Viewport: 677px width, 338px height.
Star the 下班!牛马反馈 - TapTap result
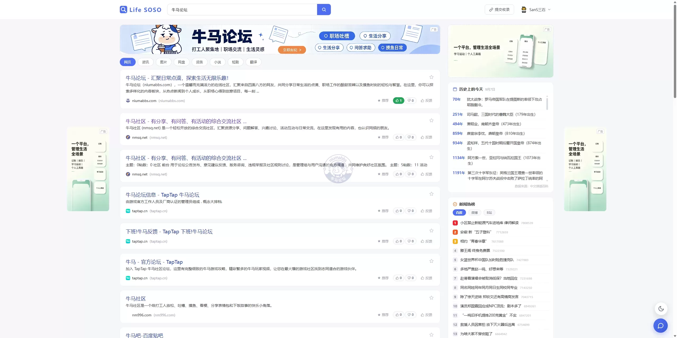click(431, 231)
